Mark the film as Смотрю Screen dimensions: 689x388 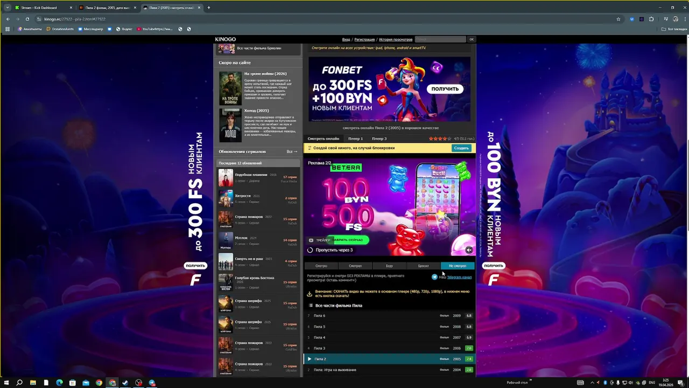[321, 266]
